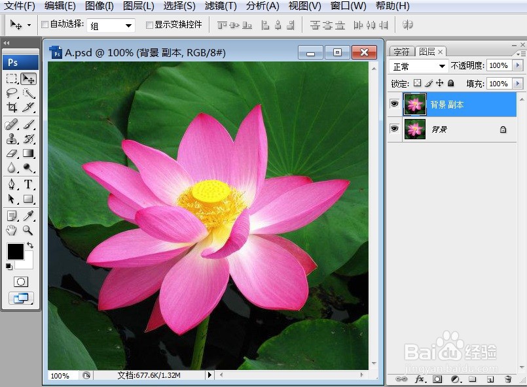The height and width of the screenshot is (387, 527).
Task: Toggle lock image pixels
Action: coord(429,83)
